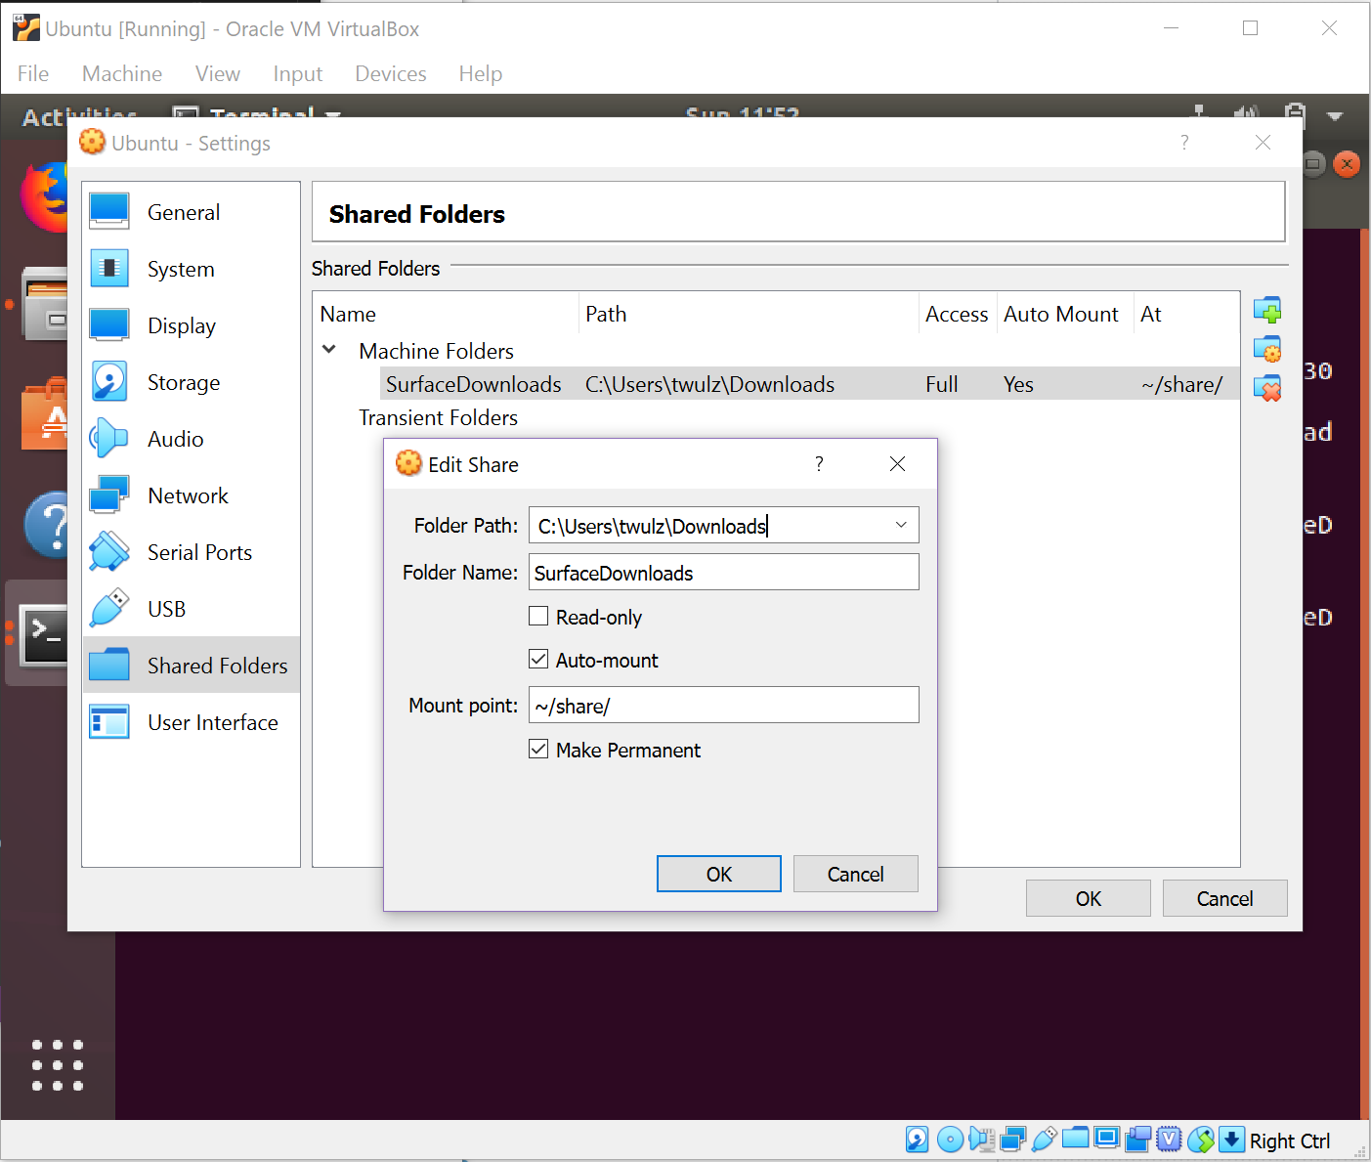Screen dimensions: 1371x1162
Task: Click USB indicator icon in status bar
Action: coord(1045,1140)
